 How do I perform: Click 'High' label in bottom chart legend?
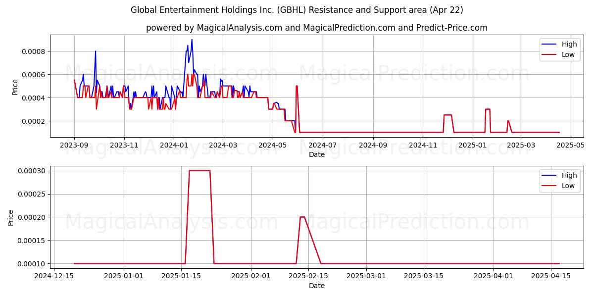[569, 175]
